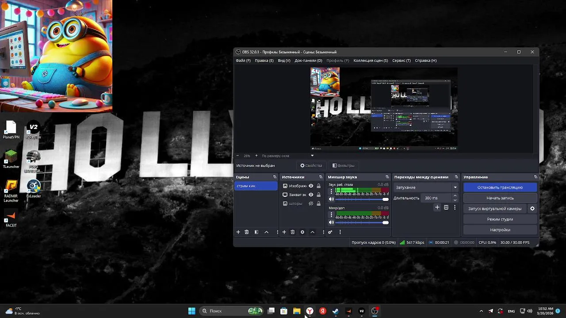Screen dimensions: 566x318
Task: Toggle lock on Захват экрана source
Action: pos(318,195)
